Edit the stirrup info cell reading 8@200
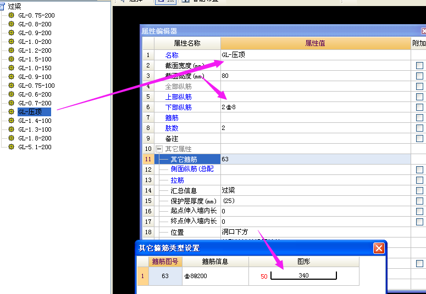 click(x=215, y=276)
